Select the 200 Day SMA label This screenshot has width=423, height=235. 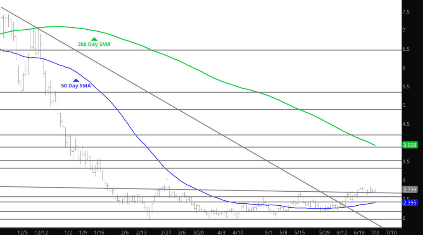point(94,45)
